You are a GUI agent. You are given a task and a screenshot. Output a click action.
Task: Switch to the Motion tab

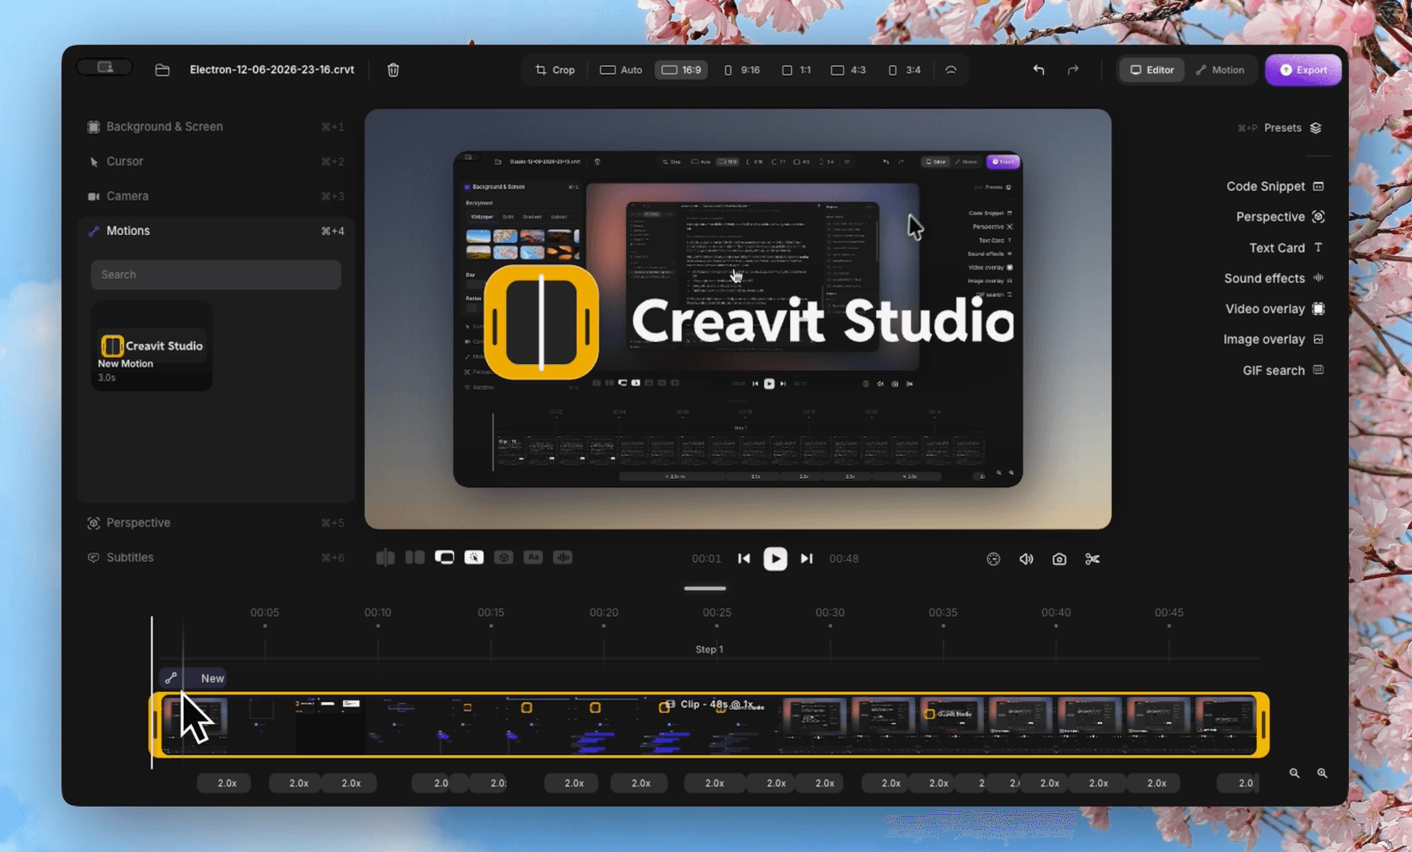[1220, 70]
